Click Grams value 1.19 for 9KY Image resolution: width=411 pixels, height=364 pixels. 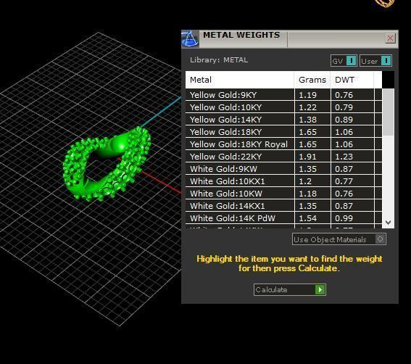click(308, 95)
